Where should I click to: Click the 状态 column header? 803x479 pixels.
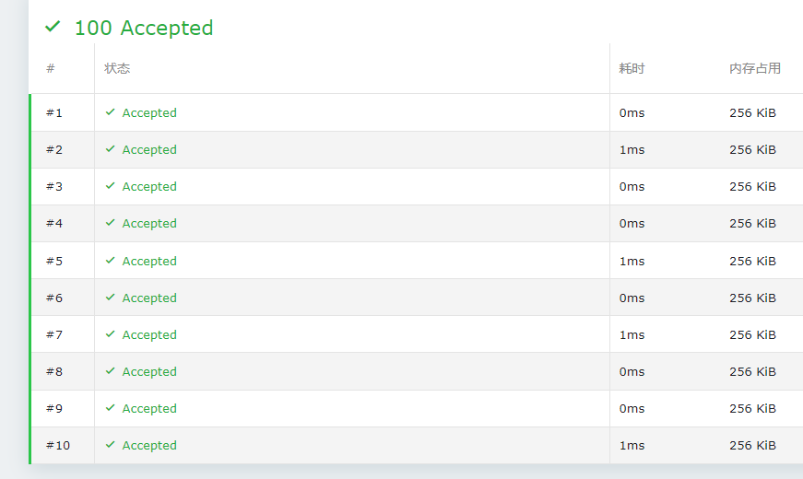(117, 68)
